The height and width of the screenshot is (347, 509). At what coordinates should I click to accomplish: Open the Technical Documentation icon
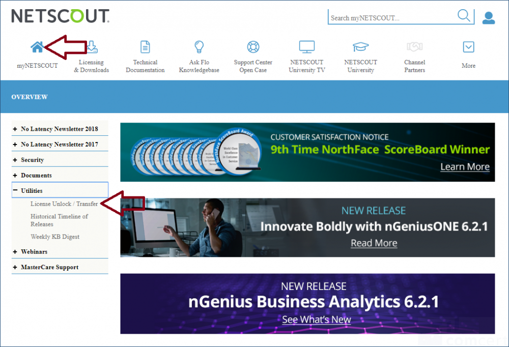[x=145, y=47]
